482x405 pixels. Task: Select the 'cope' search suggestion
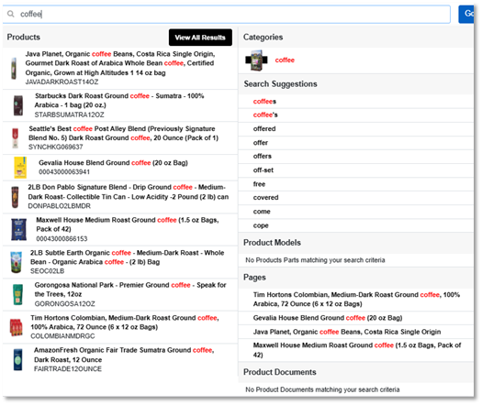[261, 225]
